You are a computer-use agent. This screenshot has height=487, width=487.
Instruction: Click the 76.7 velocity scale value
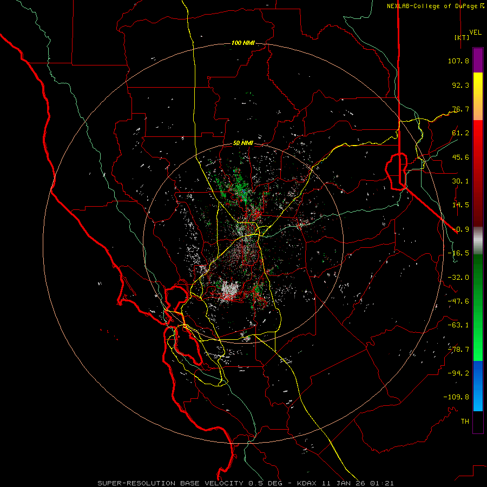pos(460,109)
